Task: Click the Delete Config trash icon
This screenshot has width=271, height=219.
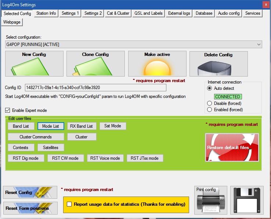Action: [218, 64]
